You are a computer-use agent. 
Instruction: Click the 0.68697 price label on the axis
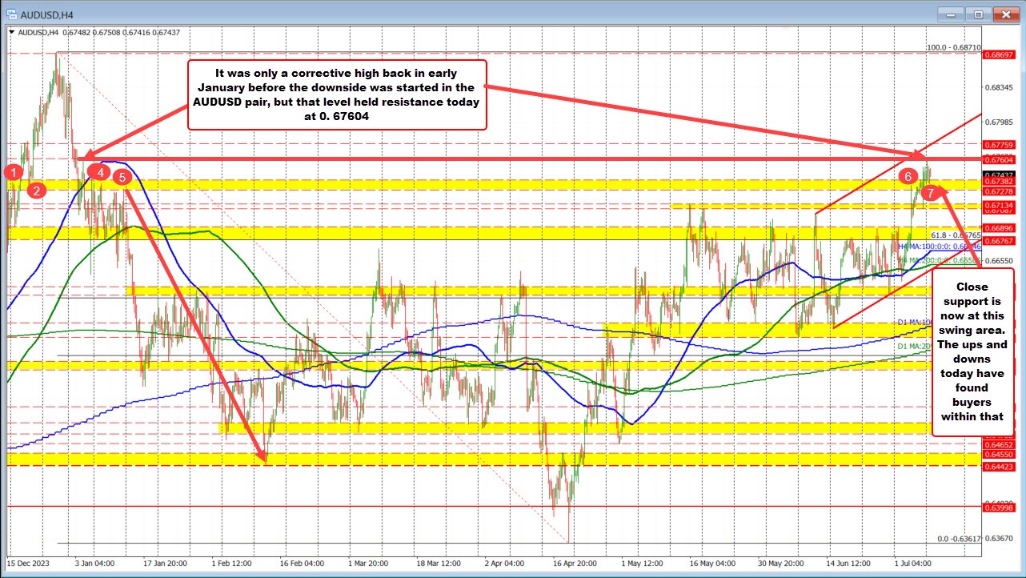[1000, 56]
